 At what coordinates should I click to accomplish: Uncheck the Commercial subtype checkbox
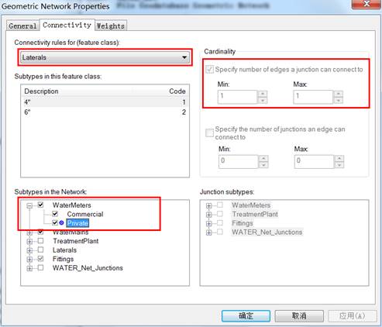click(55, 214)
